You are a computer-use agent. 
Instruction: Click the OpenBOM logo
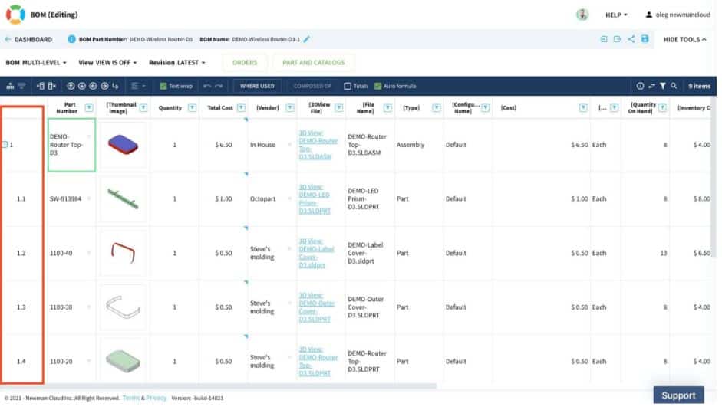[x=15, y=15]
